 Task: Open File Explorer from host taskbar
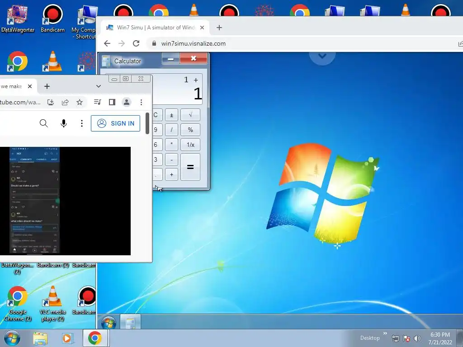pyautogui.click(x=40, y=338)
